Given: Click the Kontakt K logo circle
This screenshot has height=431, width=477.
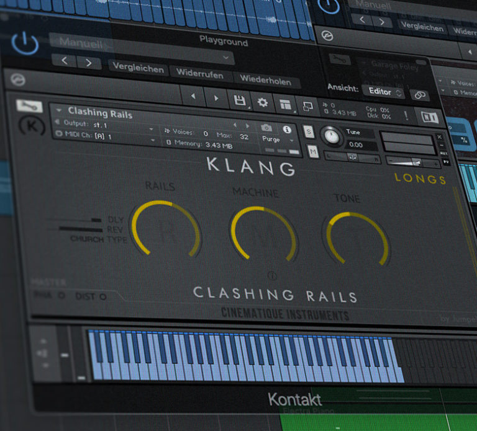Looking at the screenshot, I should [x=32, y=126].
